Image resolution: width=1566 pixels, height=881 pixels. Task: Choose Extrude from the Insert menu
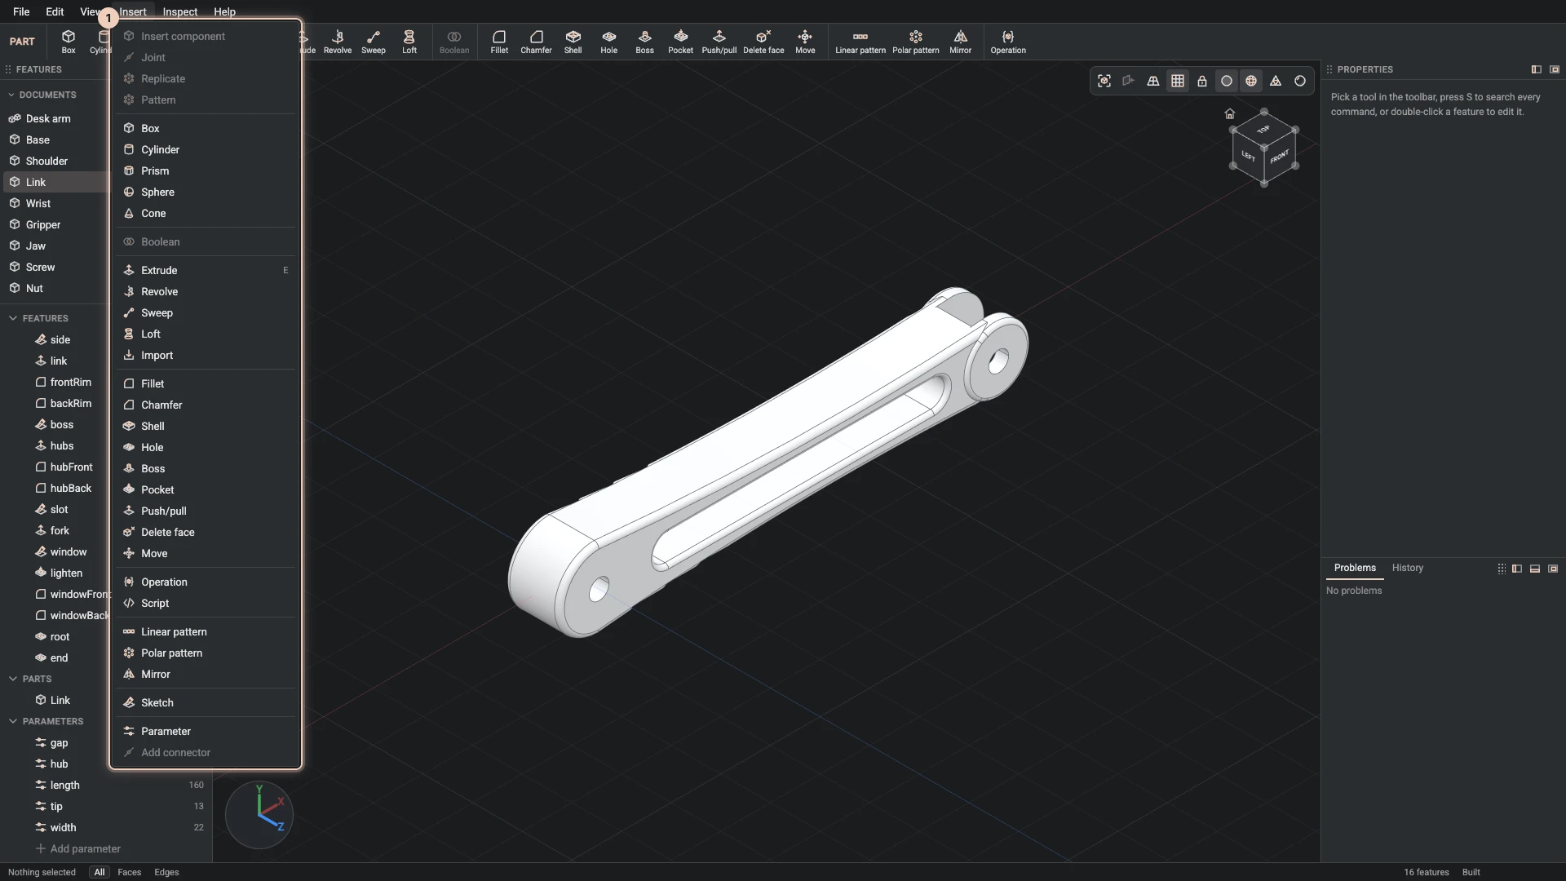206,270
